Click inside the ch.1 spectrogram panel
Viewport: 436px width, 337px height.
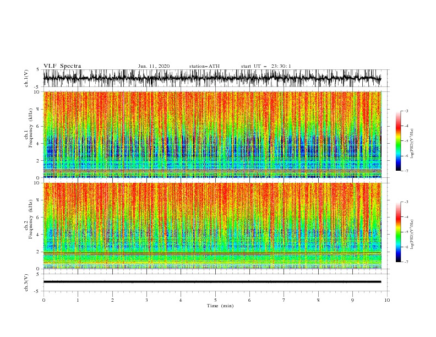[x=212, y=134]
